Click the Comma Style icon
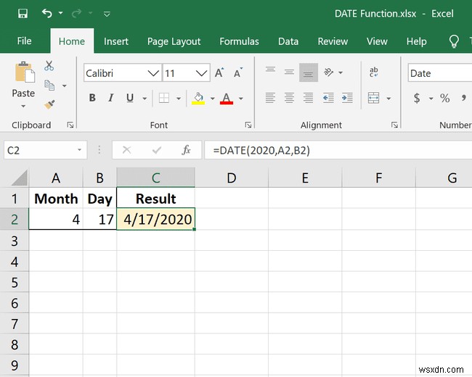 pyautogui.click(x=463, y=98)
